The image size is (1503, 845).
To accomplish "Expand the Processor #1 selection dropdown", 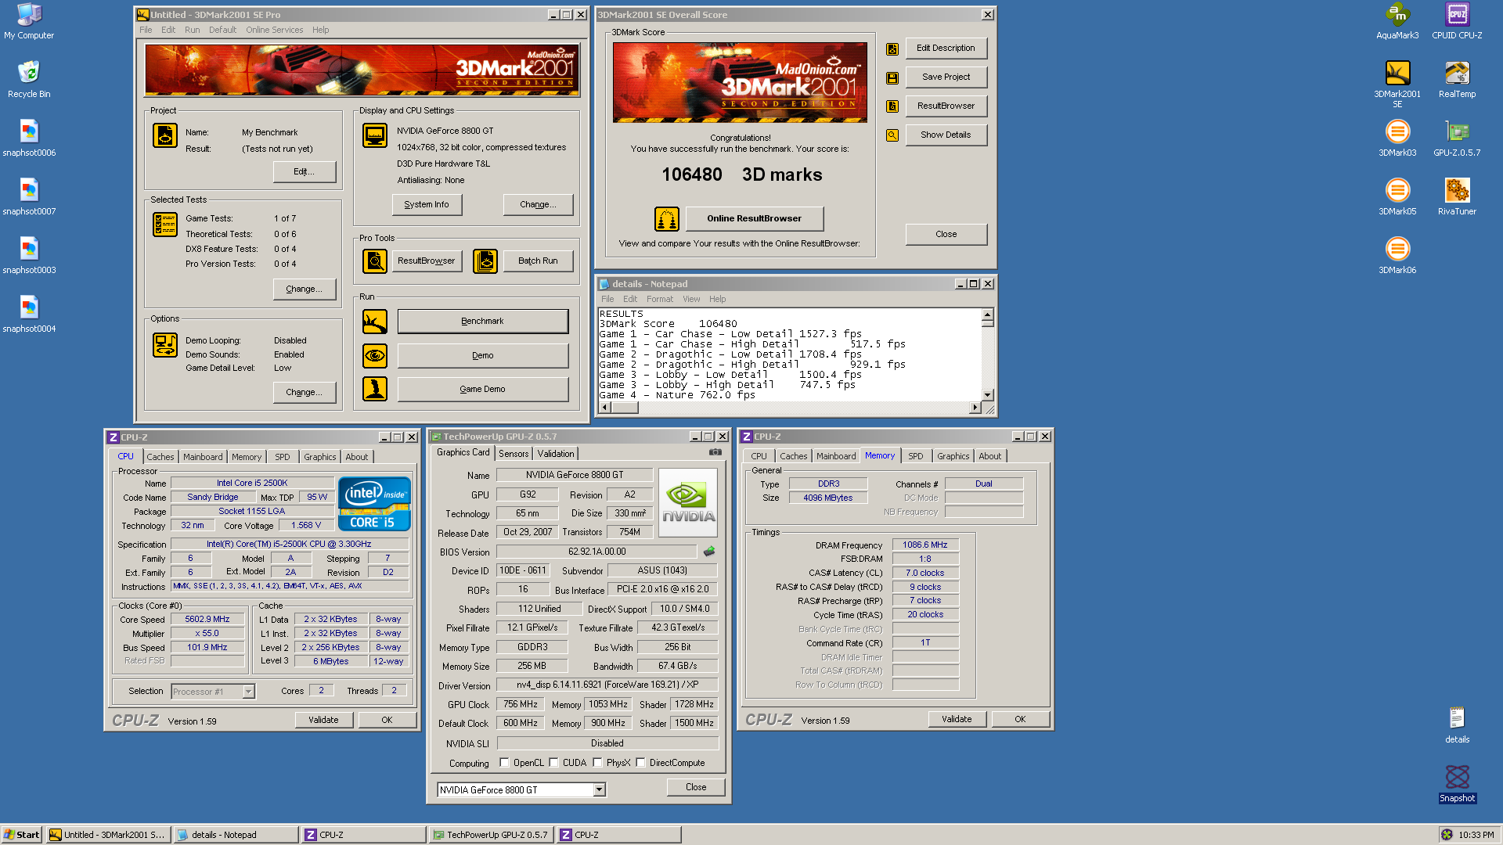I will [x=248, y=692].
